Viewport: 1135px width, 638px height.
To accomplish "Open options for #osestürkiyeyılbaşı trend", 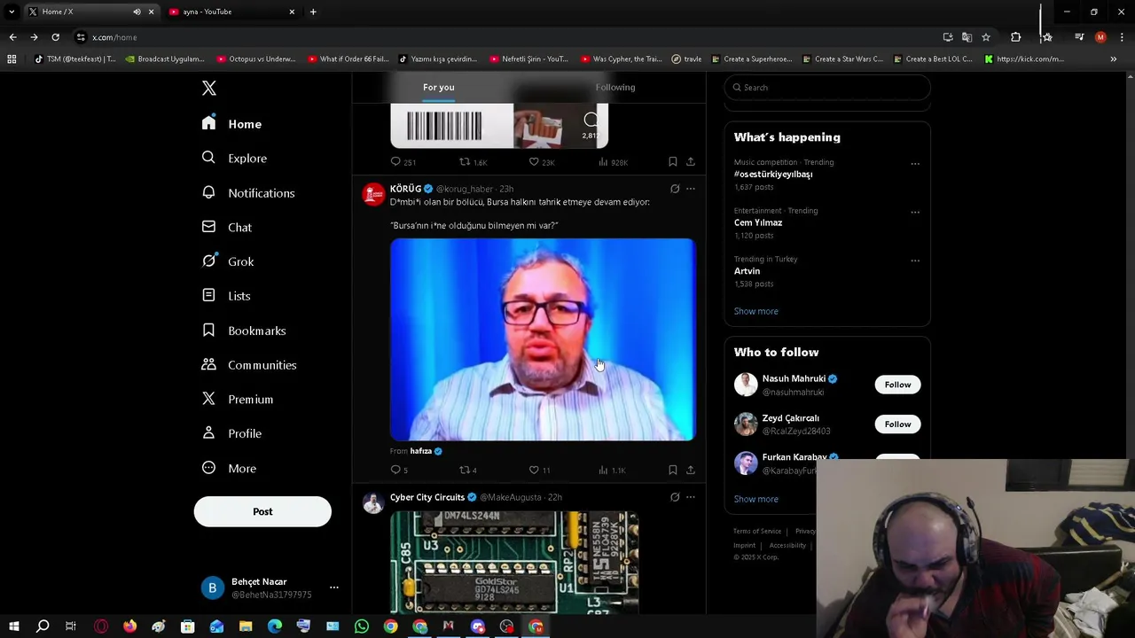I will point(915,164).
